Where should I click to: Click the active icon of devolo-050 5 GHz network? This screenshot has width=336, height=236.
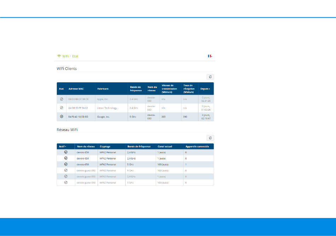click(66, 164)
